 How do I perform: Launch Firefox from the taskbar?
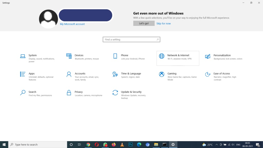tap(114, 144)
